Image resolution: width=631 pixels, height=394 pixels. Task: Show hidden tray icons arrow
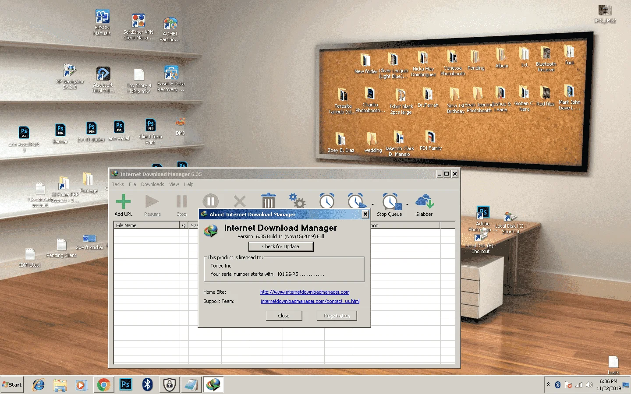[548, 384]
